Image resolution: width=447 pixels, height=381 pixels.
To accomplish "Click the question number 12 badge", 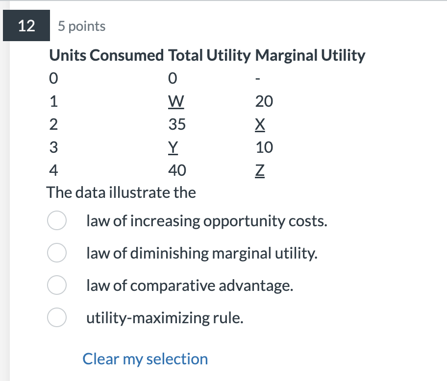I will point(26,26).
